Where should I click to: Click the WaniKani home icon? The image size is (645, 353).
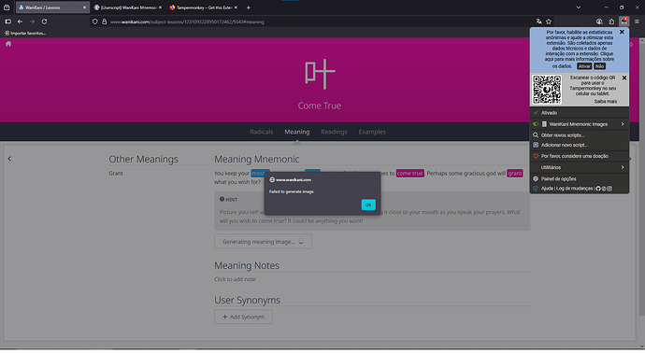8,44
